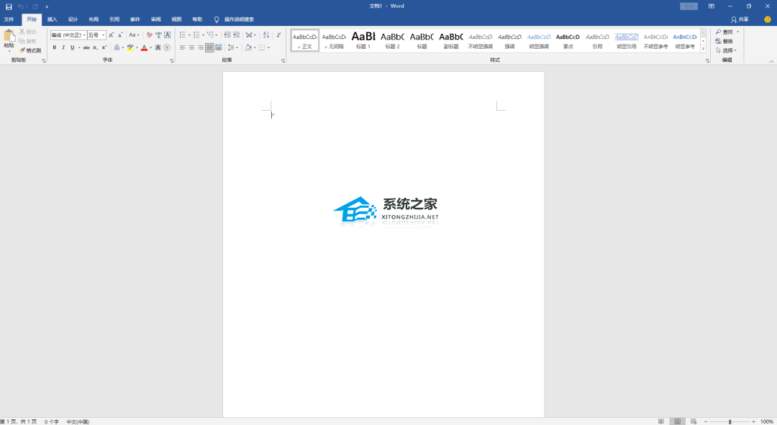
Task: Click the zoom slider handle in status bar
Action: 730,421
